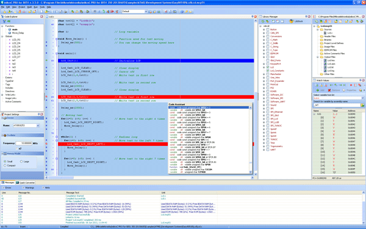Tick the Button library checkbox
366x229 pixels.
click(268, 29)
